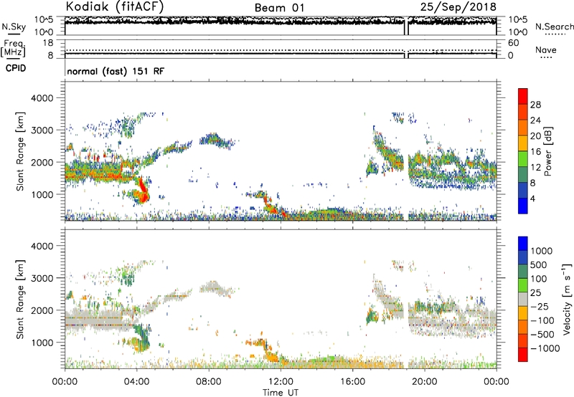Click the 'Power [dB]' colorbar label

tap(548, 151)
